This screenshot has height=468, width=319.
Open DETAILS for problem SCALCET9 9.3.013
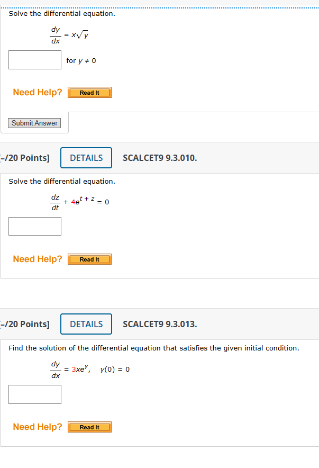pos(86,323)
